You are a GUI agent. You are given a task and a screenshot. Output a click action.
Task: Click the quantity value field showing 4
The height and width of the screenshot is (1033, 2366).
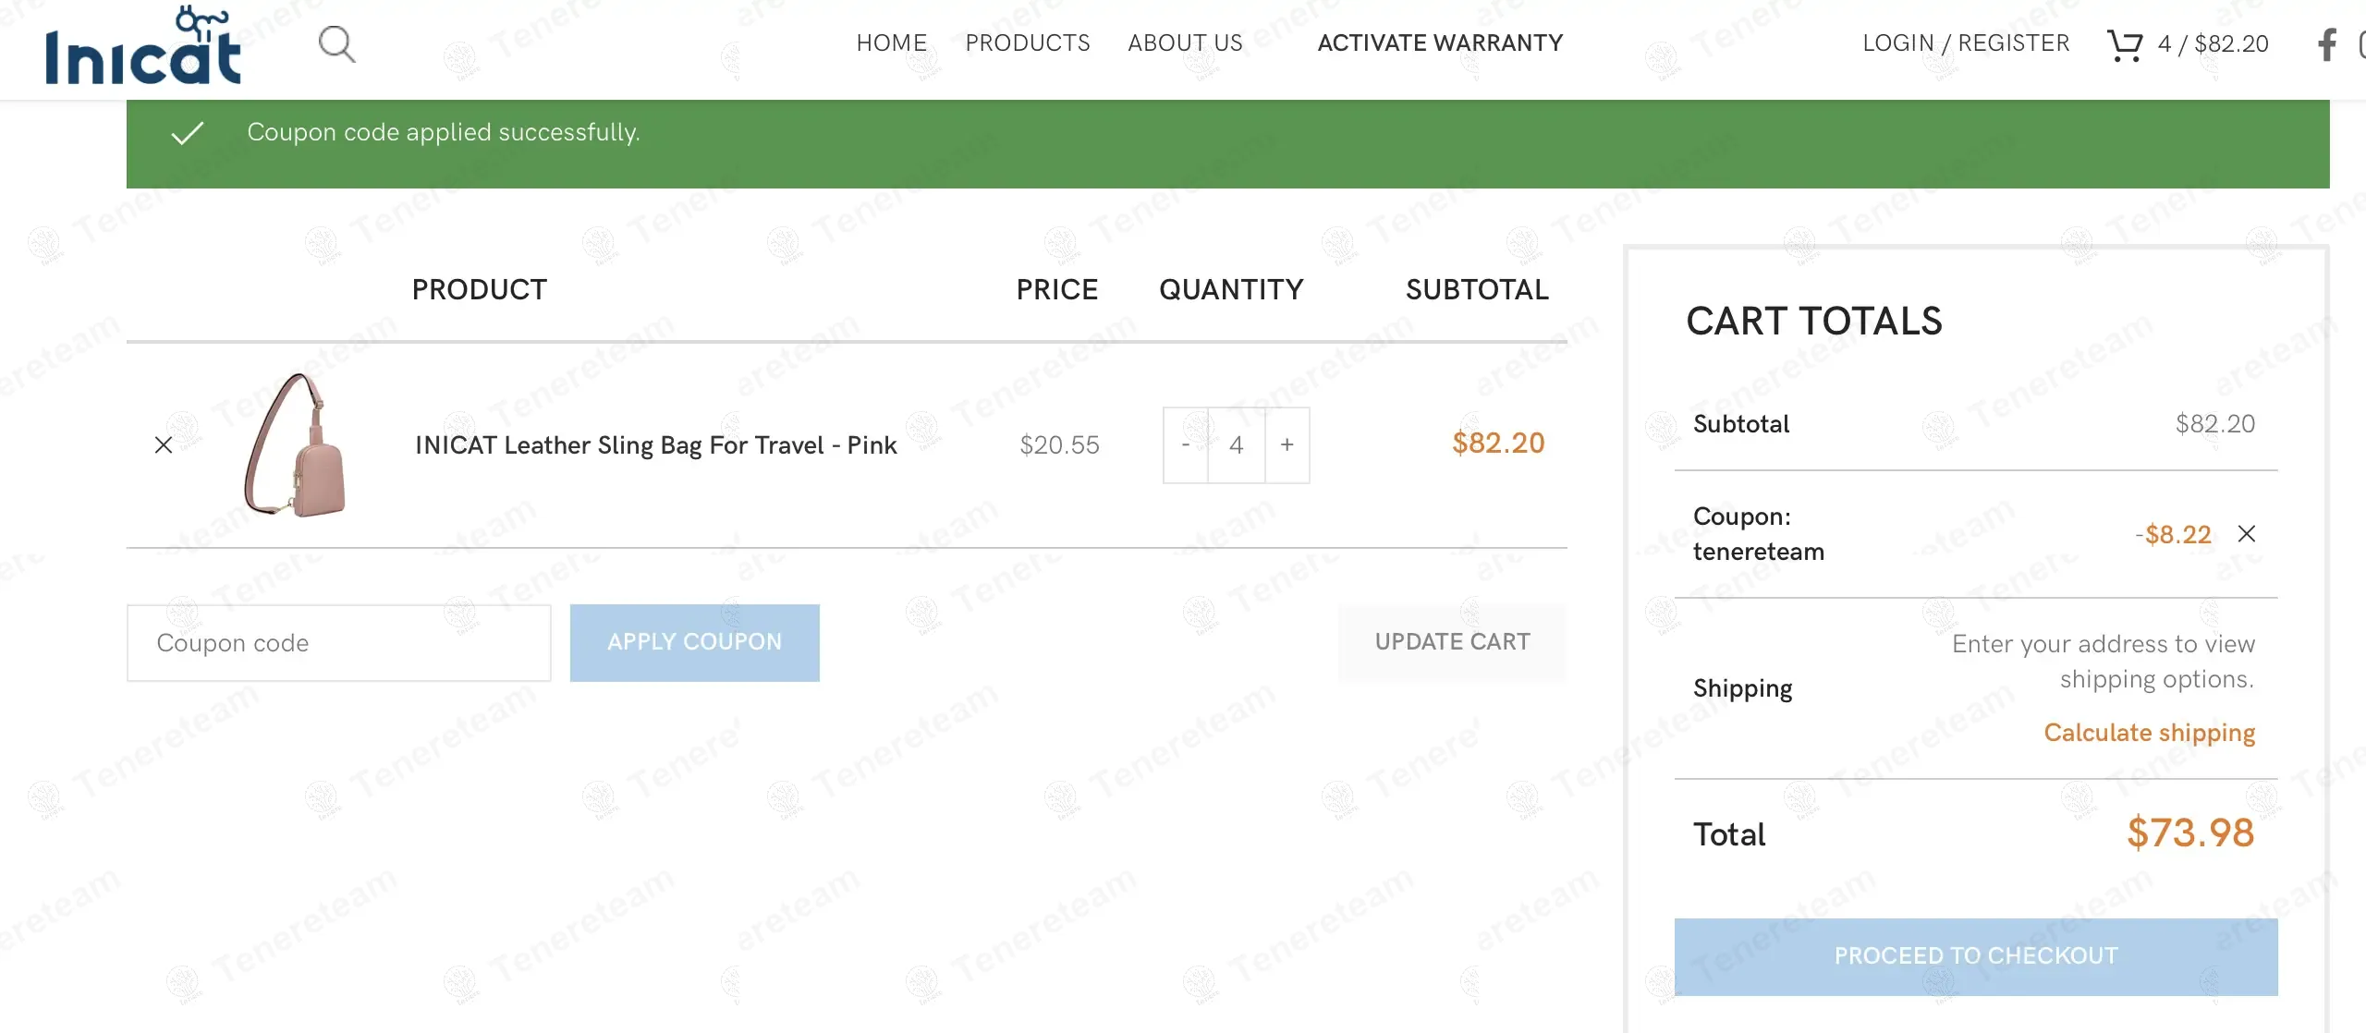1237,445
